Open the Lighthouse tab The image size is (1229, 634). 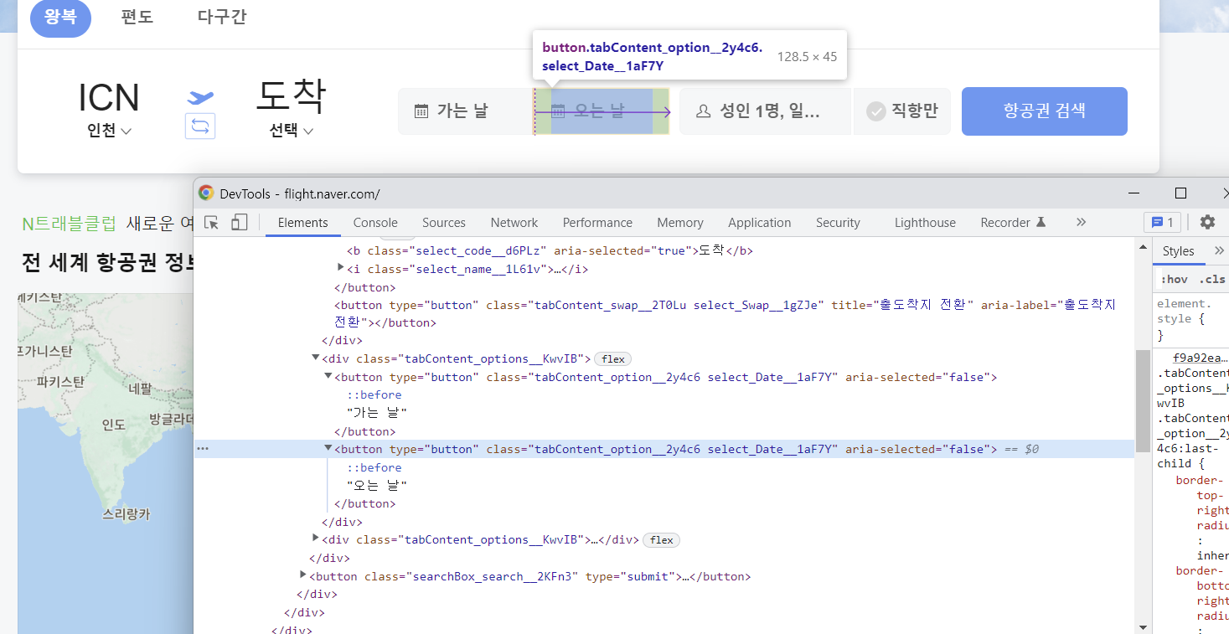click(x=925, y=223)
